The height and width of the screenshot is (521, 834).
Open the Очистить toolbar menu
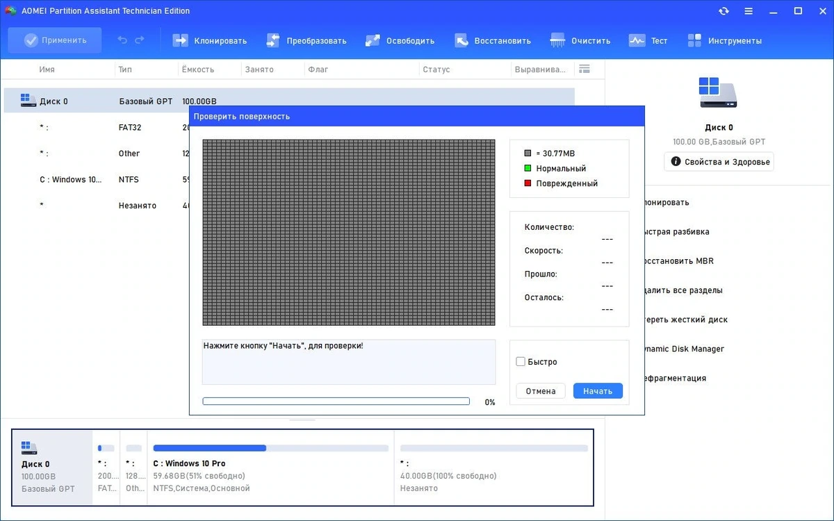coord(580,40)
